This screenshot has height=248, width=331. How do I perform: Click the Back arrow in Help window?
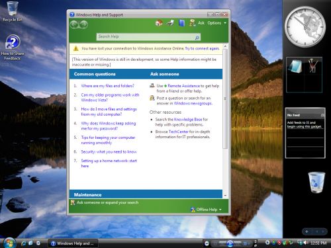pos(74,24)
